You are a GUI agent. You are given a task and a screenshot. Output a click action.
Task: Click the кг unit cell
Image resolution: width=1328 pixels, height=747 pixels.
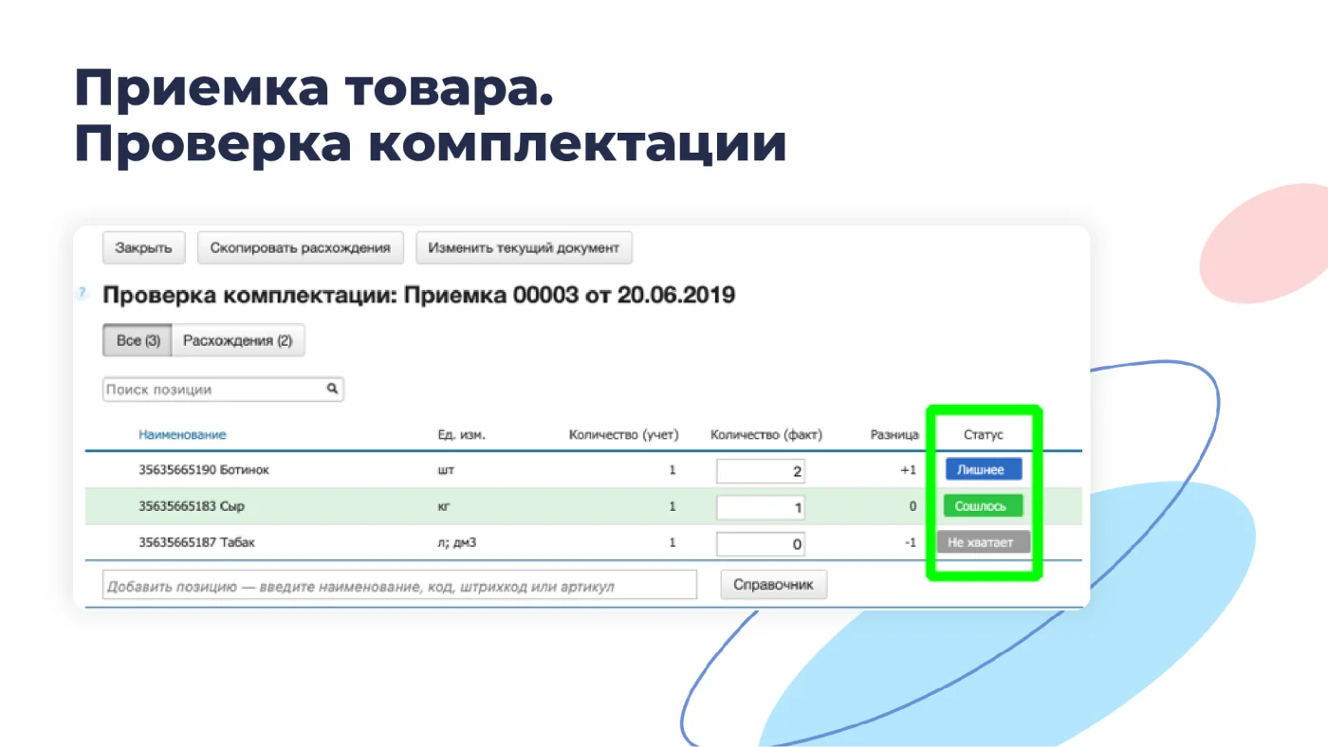coord(443,506)
